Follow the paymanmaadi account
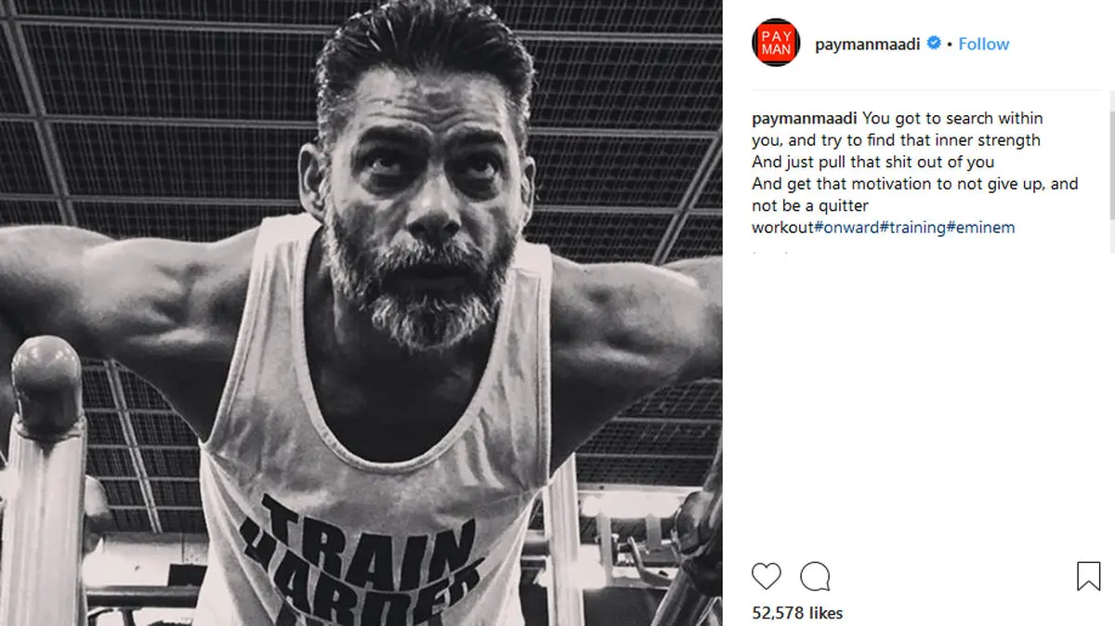 pos(984,44)
